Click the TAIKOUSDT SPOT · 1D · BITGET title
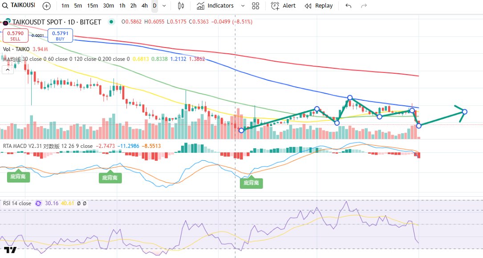Screen dimensions: 483x258 coord(57,22)
